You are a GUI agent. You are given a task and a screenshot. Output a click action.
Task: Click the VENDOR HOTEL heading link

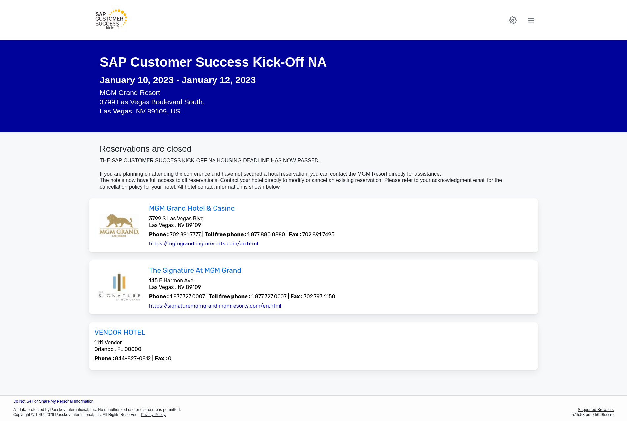(120, 332)
